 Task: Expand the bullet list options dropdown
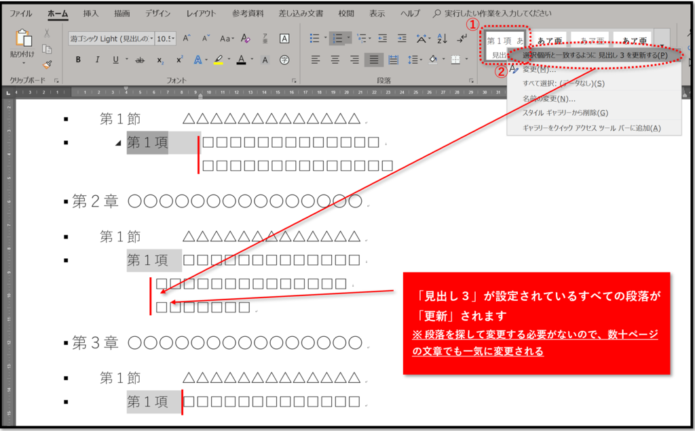click(x=325, y=38)
